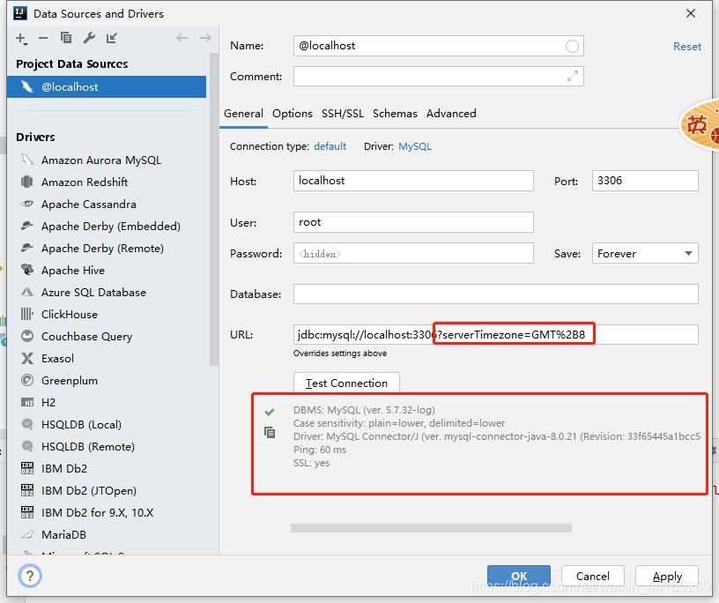This screenshot has width=719, height=603.
Task: Click the Reset link
Action: tap(687, 47)
